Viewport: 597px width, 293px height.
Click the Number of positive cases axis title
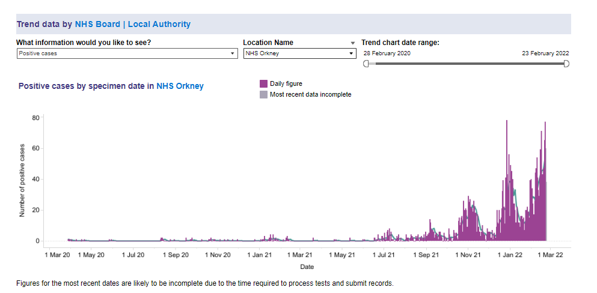(x=22, y=180)
